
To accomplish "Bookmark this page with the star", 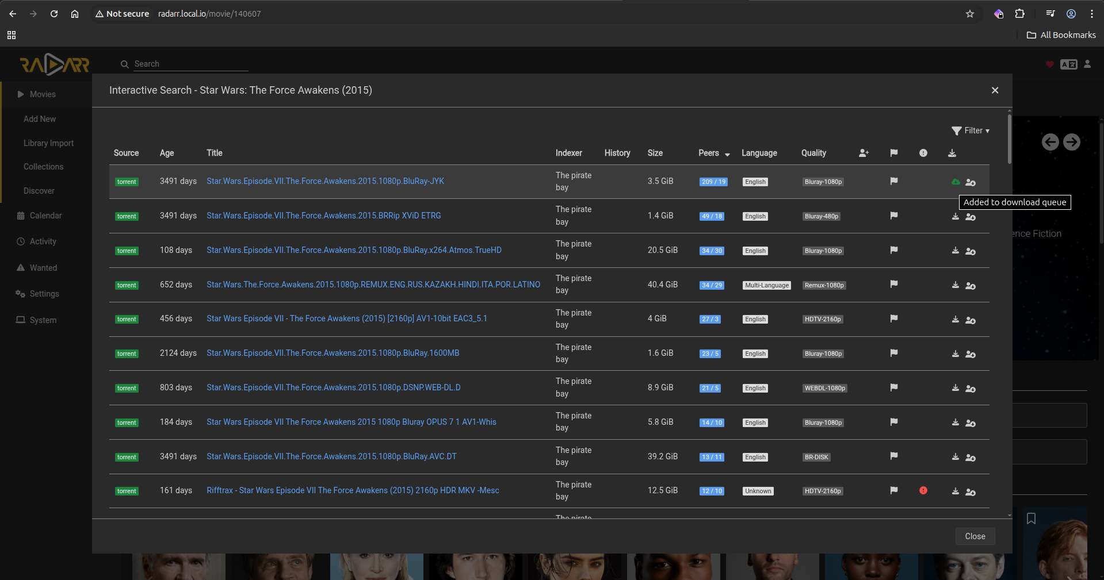I will pos(970,14).
